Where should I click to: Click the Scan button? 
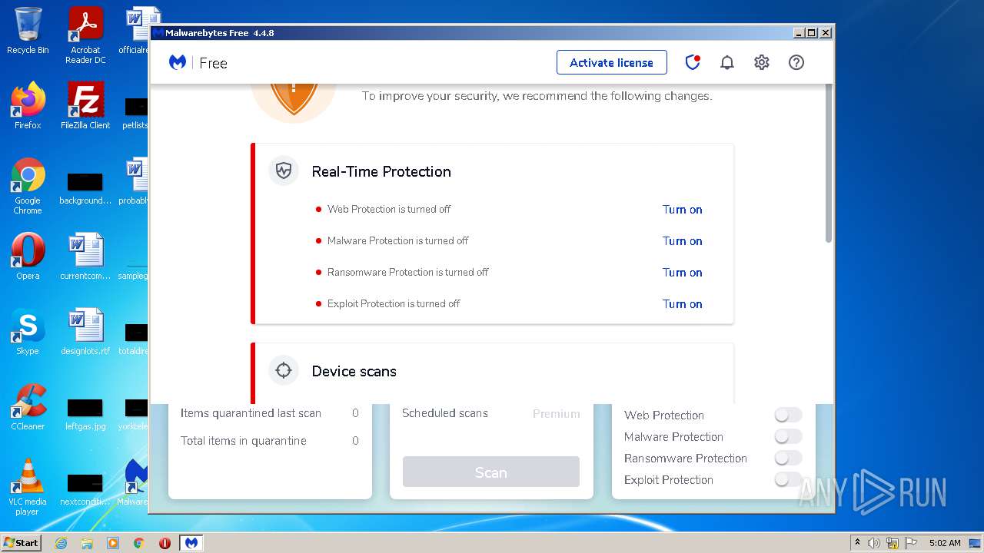[490, 472]
